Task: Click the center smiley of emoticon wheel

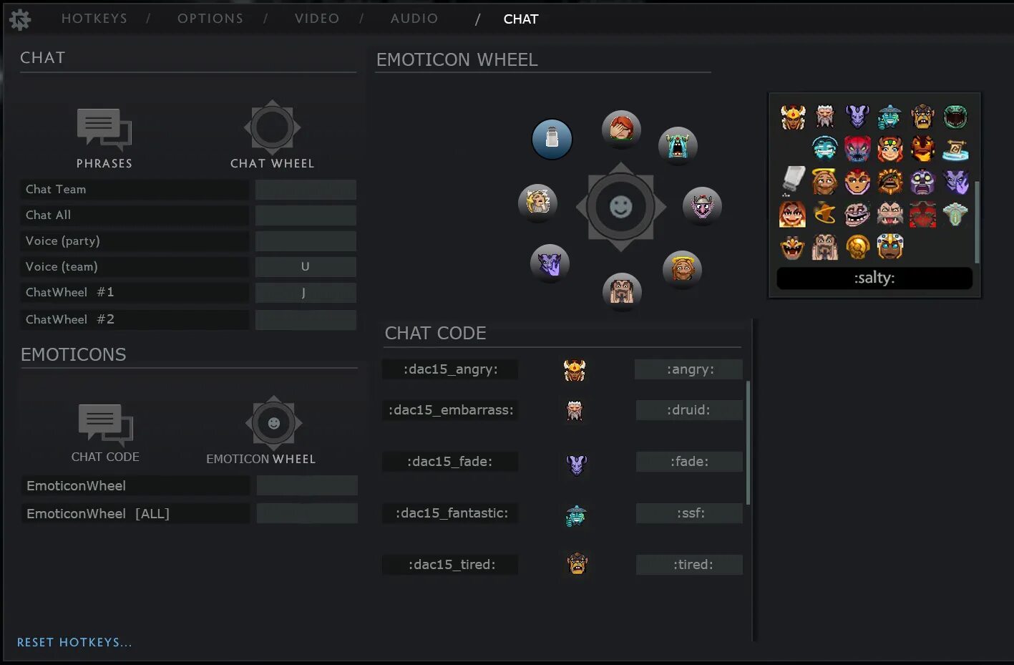Action: pos(620,207)
